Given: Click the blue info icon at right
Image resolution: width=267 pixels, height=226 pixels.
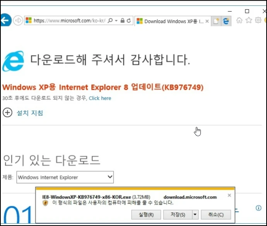Looking at the screenshot, I should [x=258, y=208].
